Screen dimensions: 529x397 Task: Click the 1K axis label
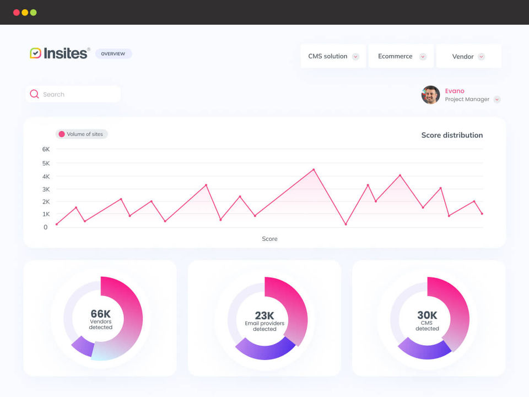pyautogui.click(x=46, y=214)
